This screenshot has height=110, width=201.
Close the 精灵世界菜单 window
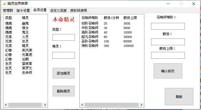[x=194, y=4]
